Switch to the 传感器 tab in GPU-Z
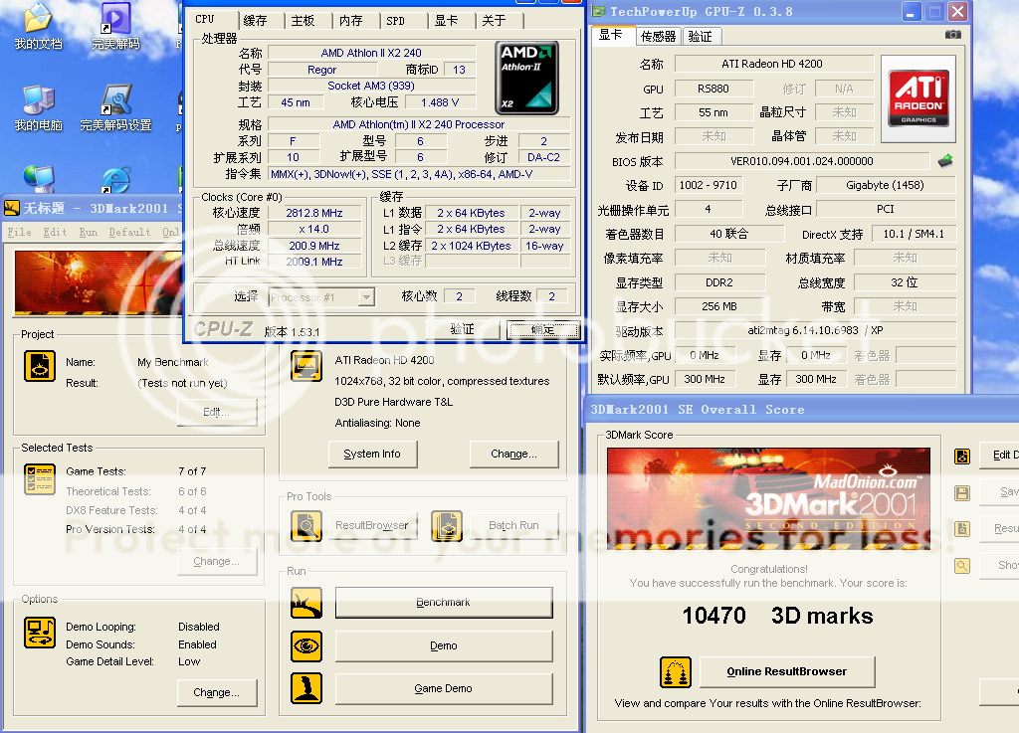This screenshot has width=1019, height=733. 659,37
